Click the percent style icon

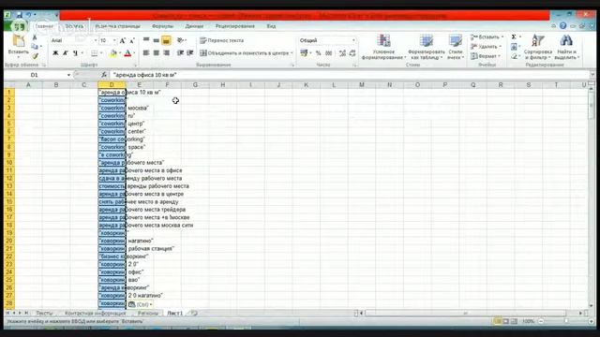click(318, 53)
